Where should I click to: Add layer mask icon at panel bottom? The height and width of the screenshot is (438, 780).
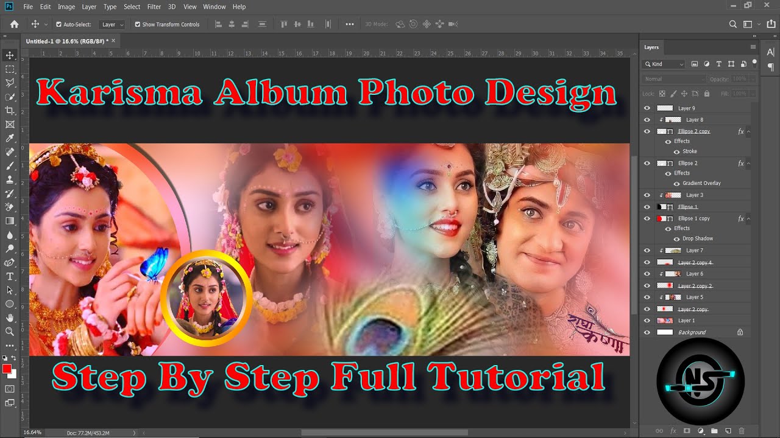coord(687,431)
